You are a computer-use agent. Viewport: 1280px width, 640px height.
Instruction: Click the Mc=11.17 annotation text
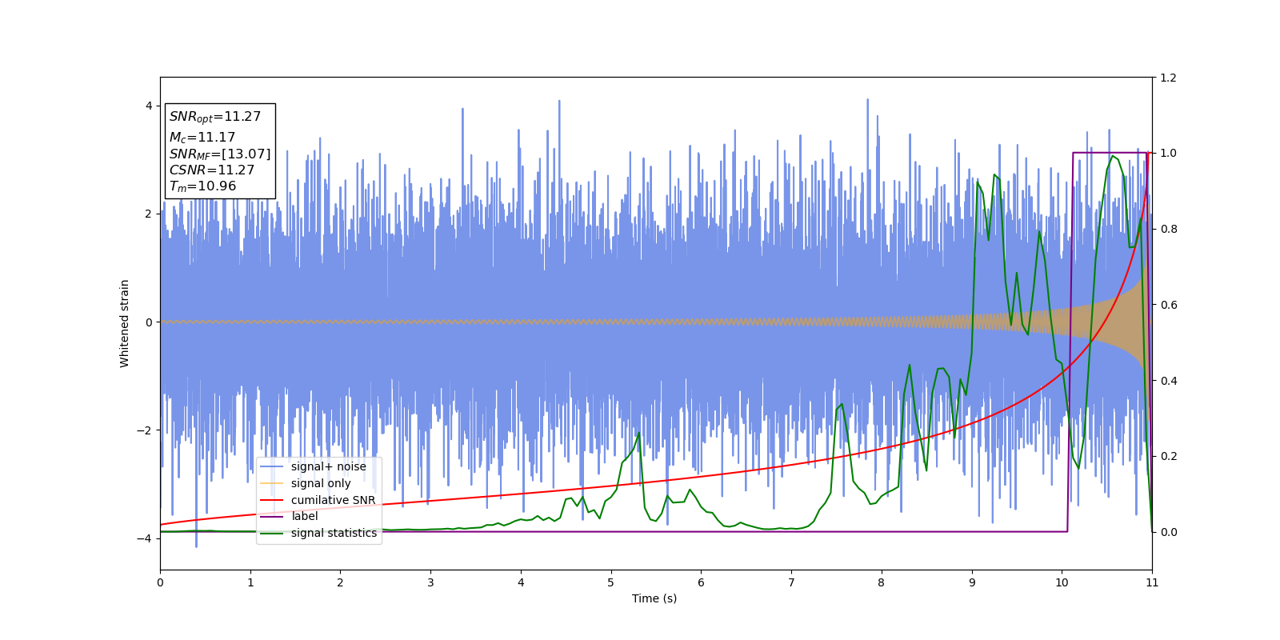[x=202, y=138]
